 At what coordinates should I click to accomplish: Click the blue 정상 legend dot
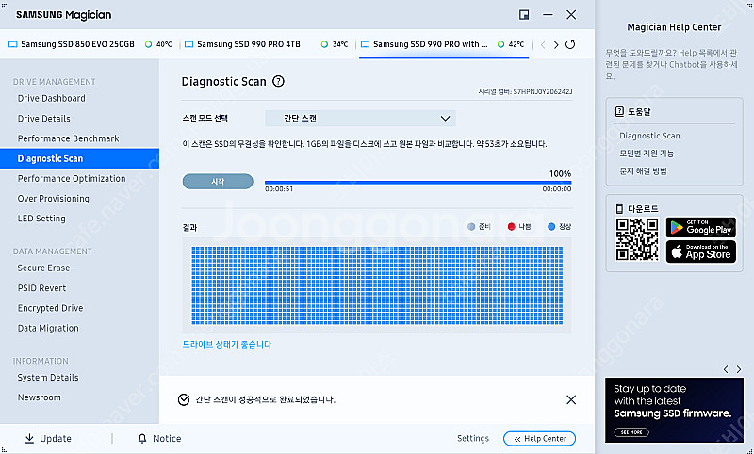[551, 227]
